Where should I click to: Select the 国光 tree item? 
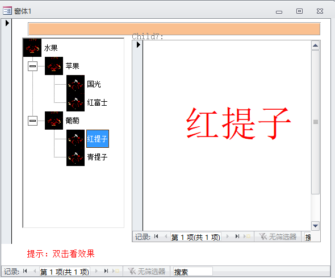pyautogui.click(x=94, y=84)
